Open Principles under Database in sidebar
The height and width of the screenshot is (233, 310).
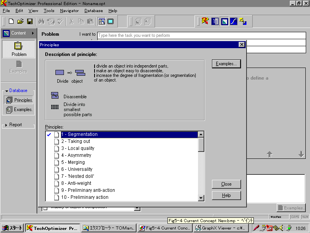(19, 100)
